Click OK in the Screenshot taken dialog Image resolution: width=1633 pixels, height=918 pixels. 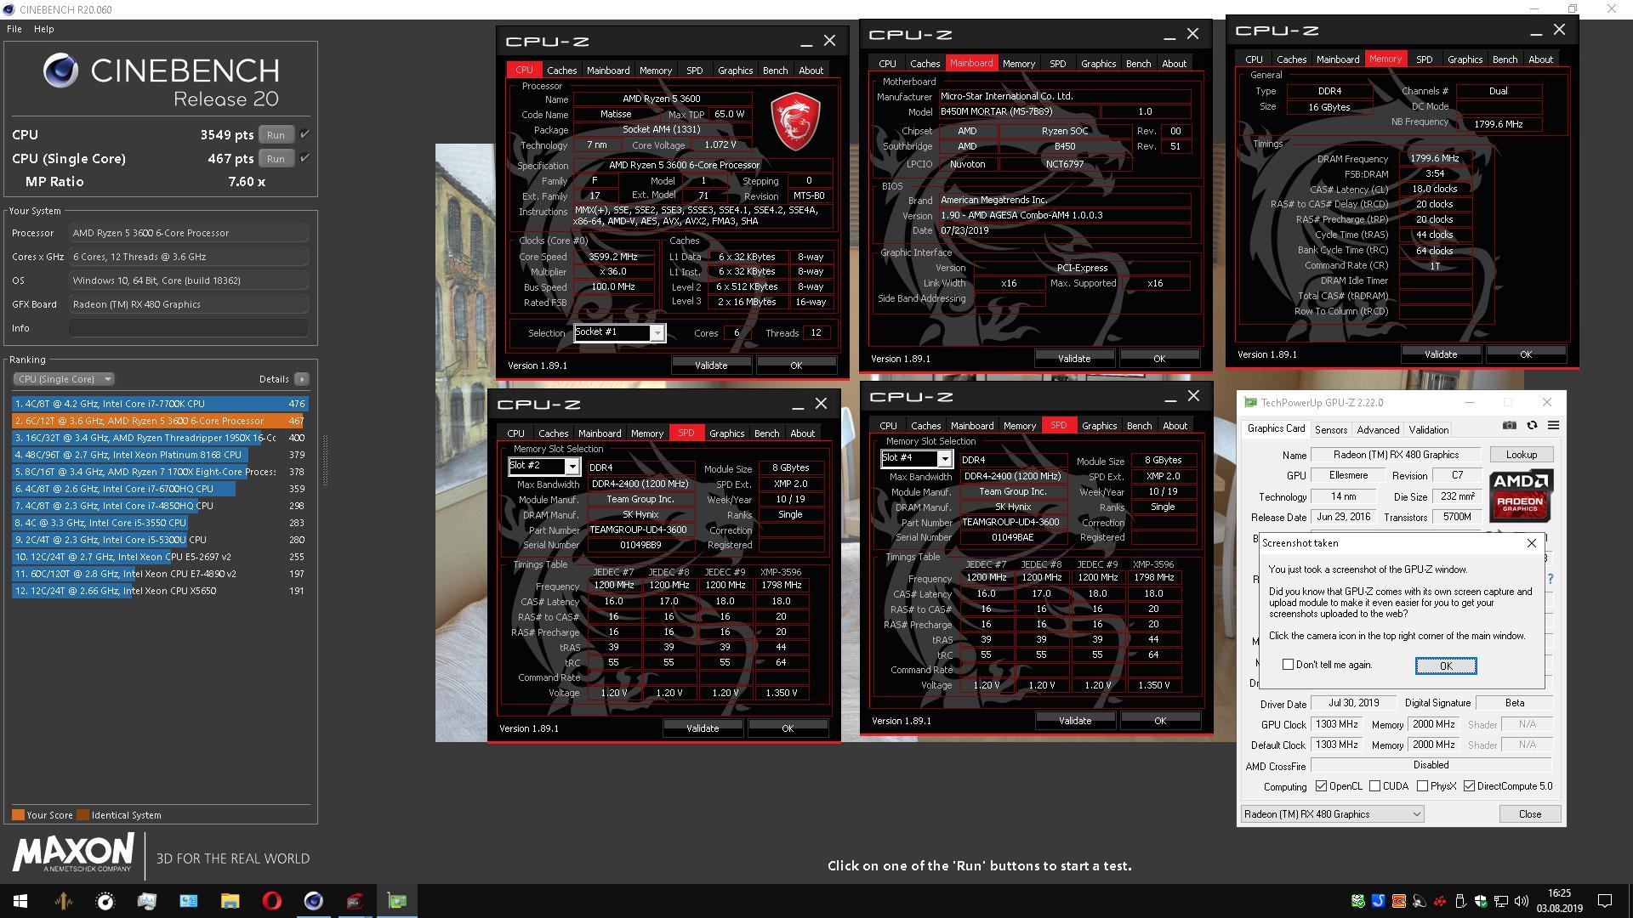1446,666
